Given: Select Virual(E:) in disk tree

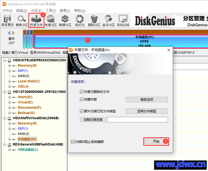Looking at the screenshot, I should click(x=25, y=102).
